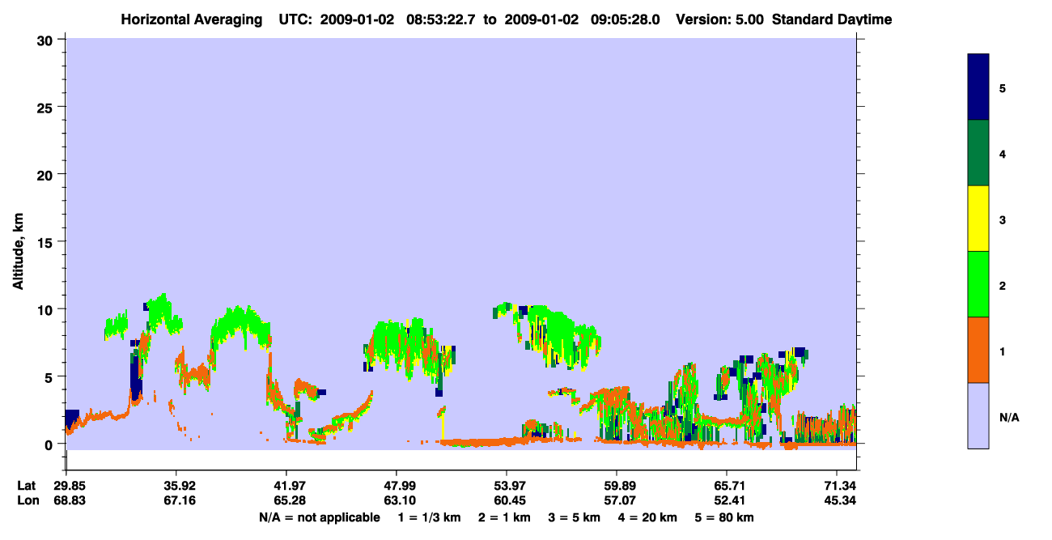Click the '2 = 1 km' legend note

504,517
